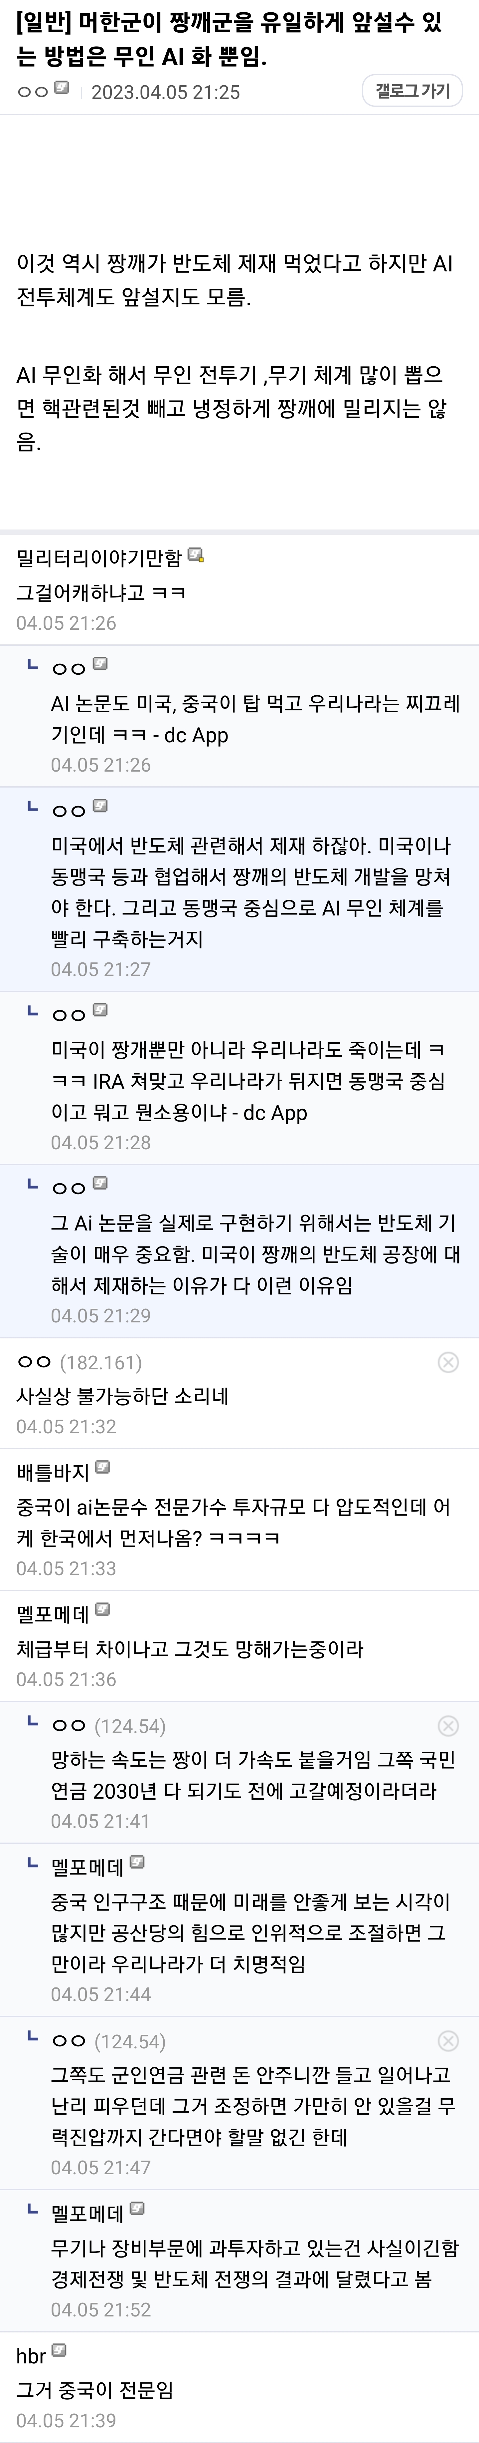The height and width of the screenshot is (2443, 479).
Task: Click gallog icon on ㅇㅇ reply at 21:29
Action: (100, 1184)
